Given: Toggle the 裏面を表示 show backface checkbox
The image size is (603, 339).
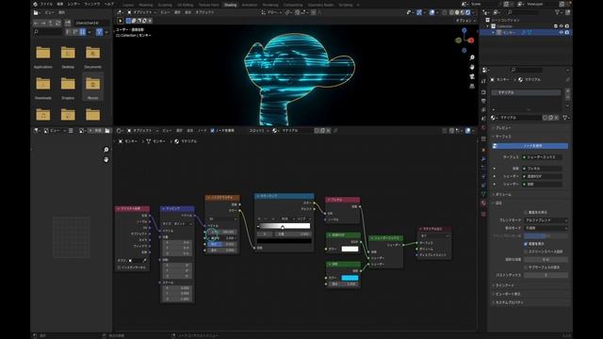Looking at the screenshot, I should click(526, 244).
